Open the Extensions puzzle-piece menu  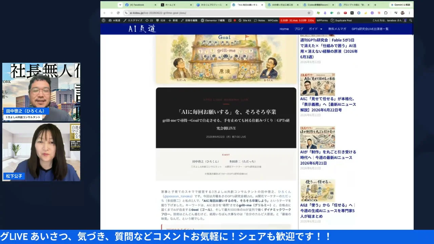point(386,13)
